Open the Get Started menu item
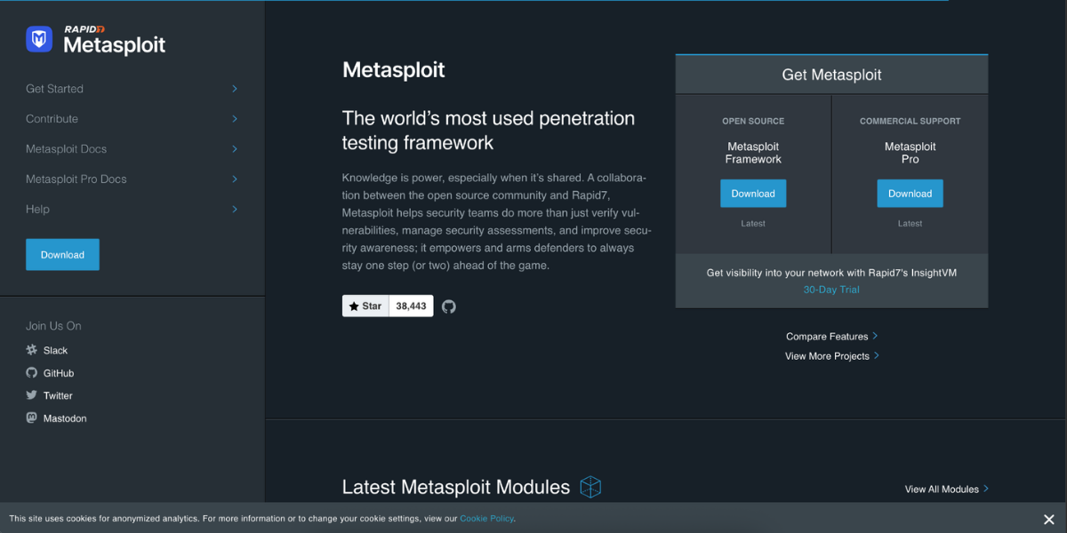Viewport: 1067px width, 533px height. point(55,89)
